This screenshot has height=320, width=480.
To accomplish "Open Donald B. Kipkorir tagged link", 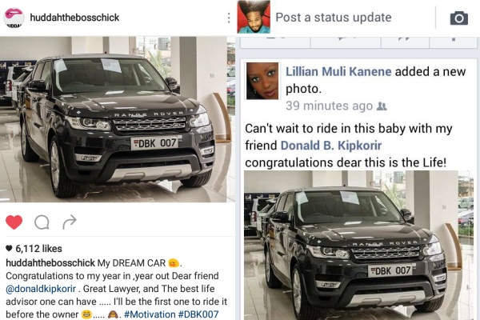I will tap(331, 146).
